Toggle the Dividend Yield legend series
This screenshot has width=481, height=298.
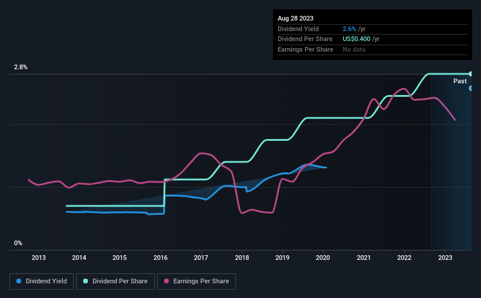coord(42,282)
